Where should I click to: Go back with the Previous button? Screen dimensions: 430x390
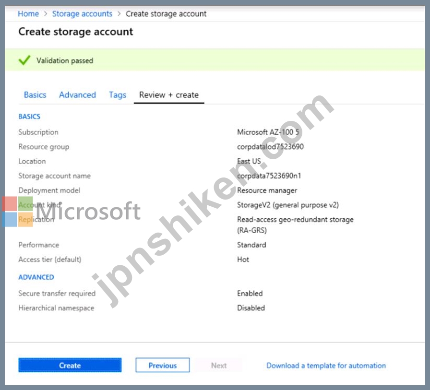163,365
